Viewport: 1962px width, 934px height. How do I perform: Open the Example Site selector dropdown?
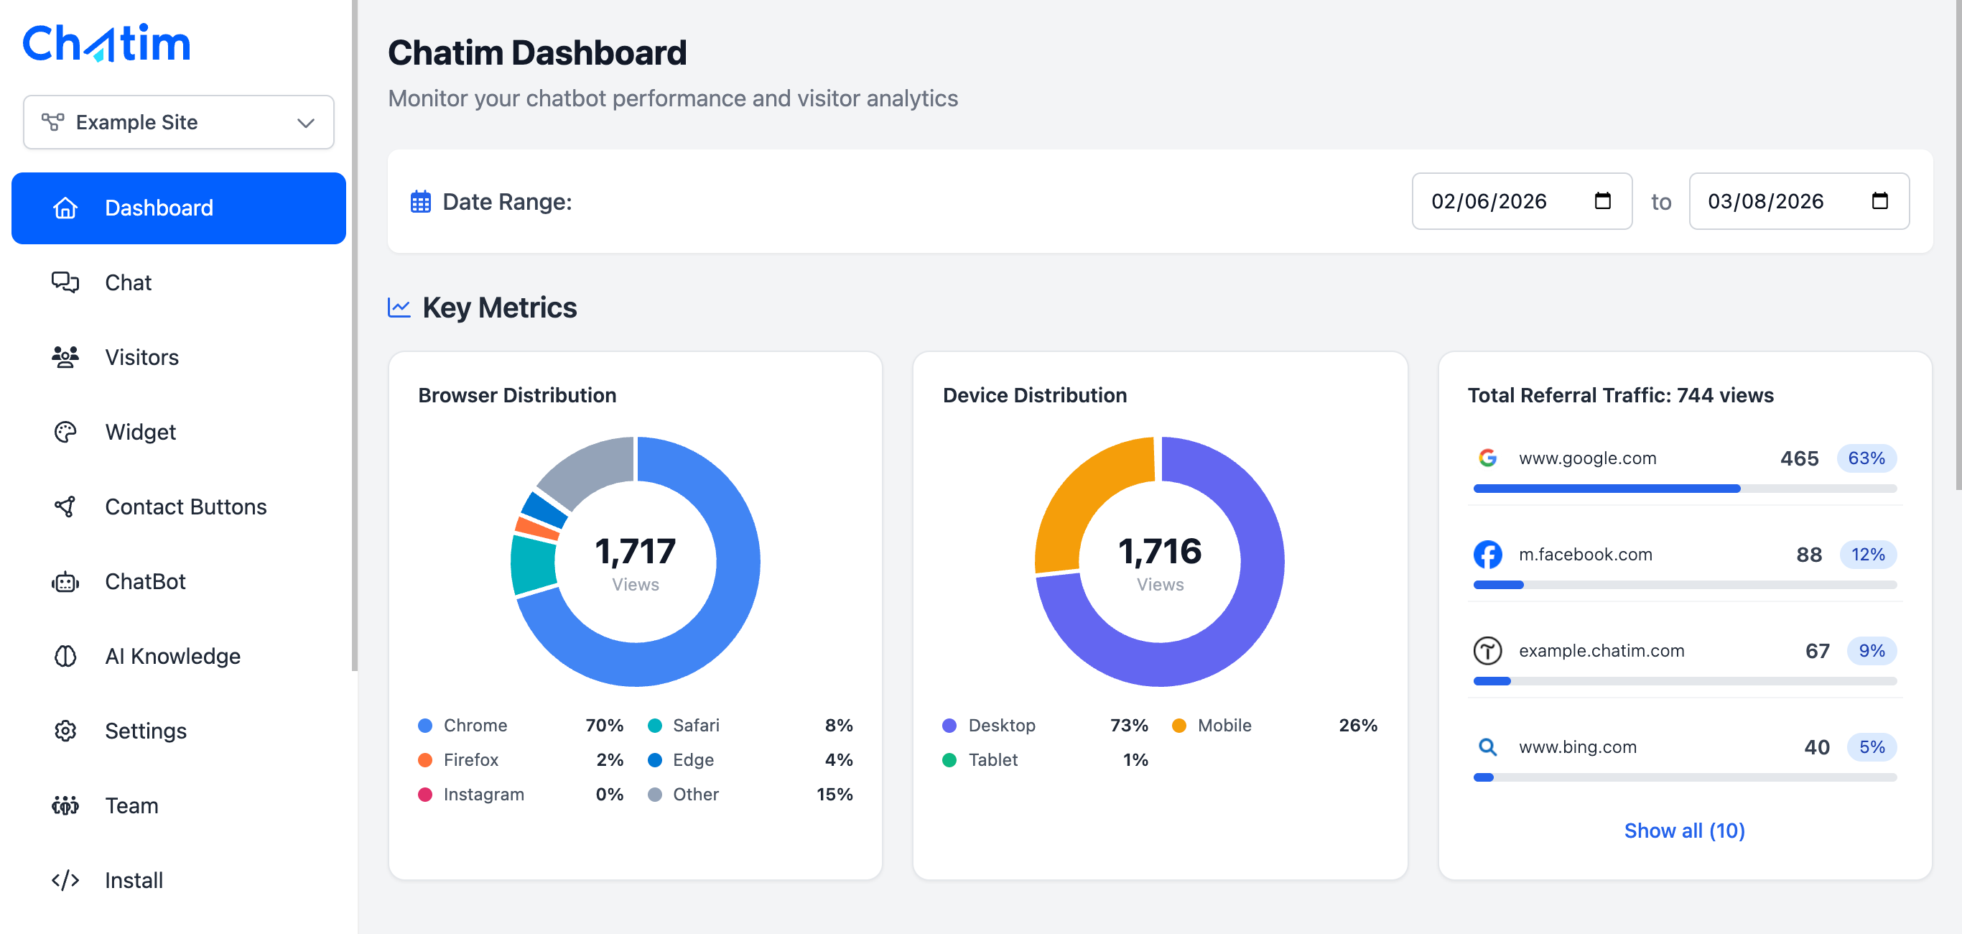click(178, 122)
